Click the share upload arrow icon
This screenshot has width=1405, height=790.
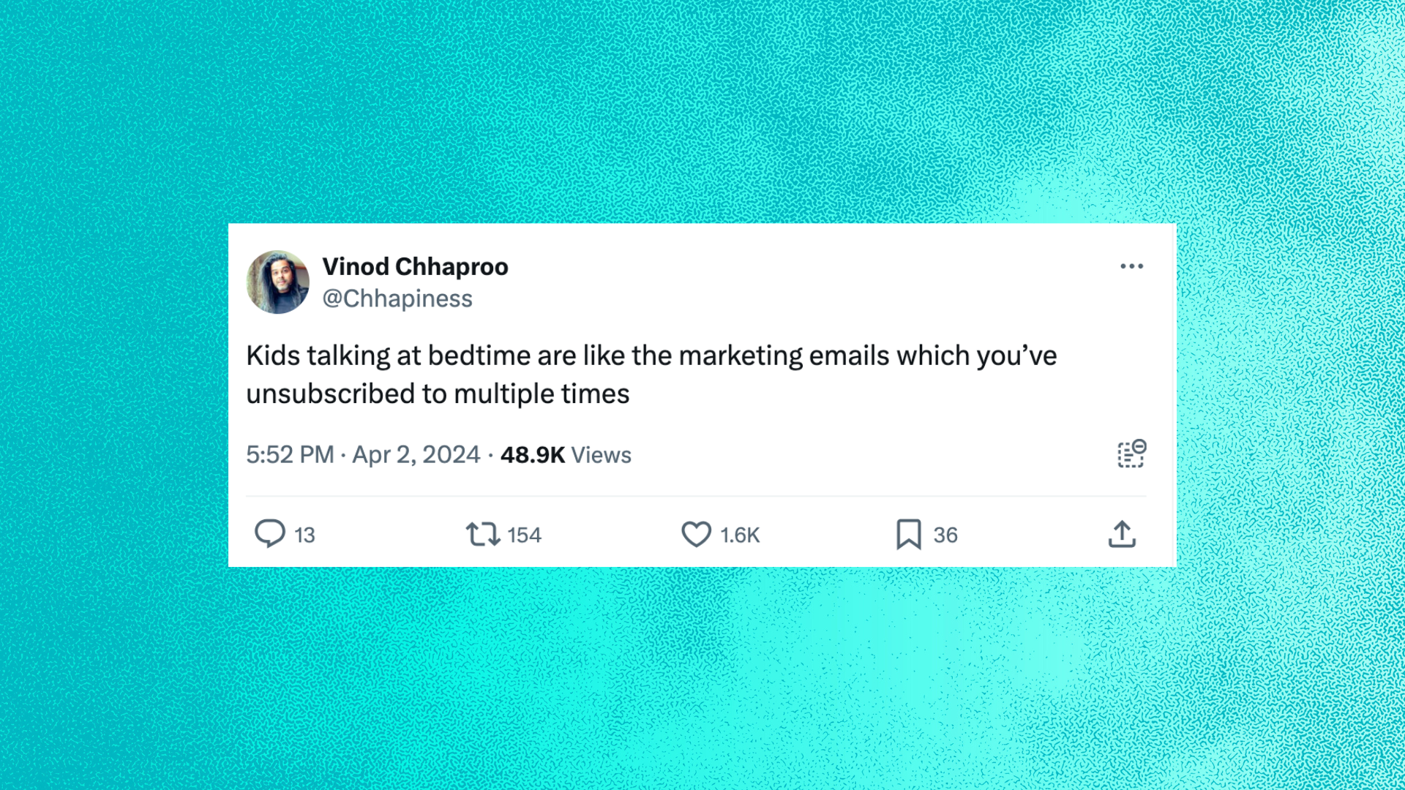tap(1122, 534)
